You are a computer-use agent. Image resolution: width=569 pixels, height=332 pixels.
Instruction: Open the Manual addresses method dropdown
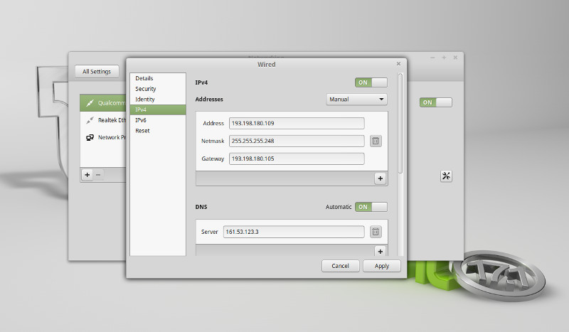pyautogui.click(x=356, y=100)
